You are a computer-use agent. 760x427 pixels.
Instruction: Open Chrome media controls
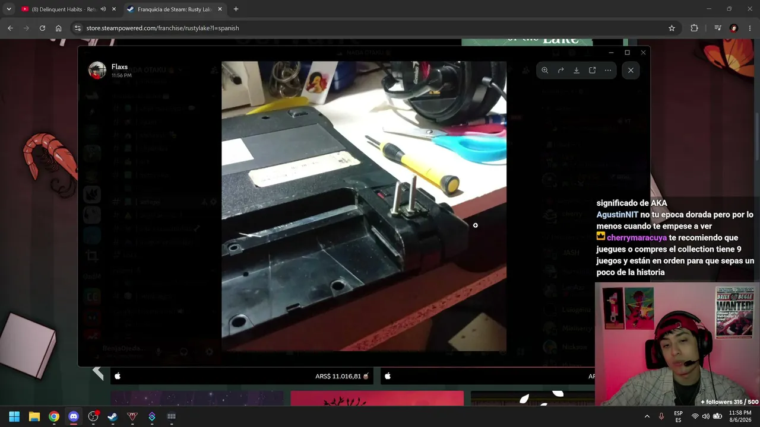pos(718,28)
